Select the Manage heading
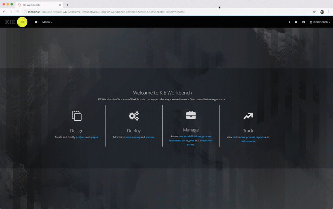Viewport: 333px width, 209px height. (191, 130)
